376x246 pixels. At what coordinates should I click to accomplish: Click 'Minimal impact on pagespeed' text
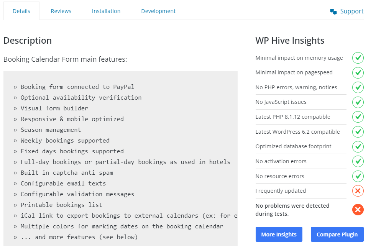294,72
